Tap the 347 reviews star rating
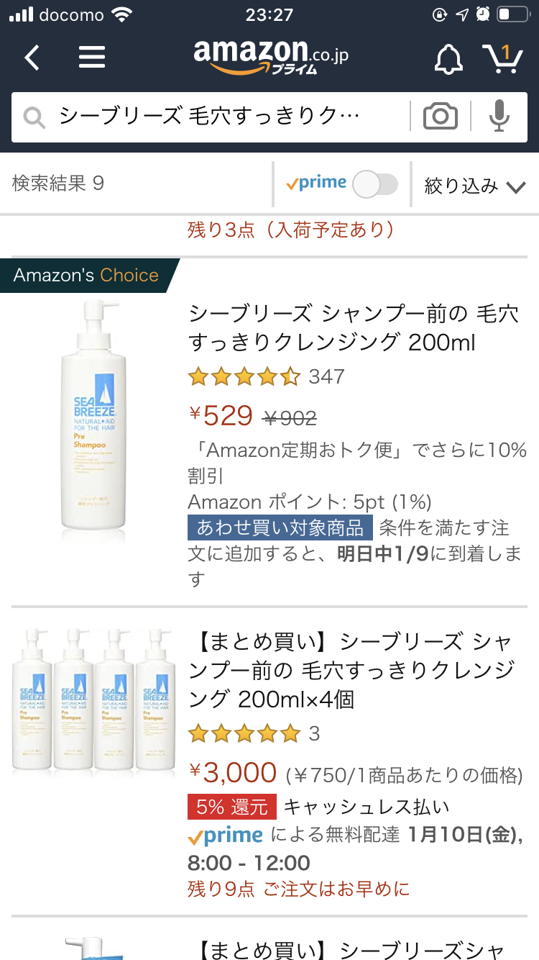Image resolution: width=539 pixels, height=960 pixels. (265, 376)
